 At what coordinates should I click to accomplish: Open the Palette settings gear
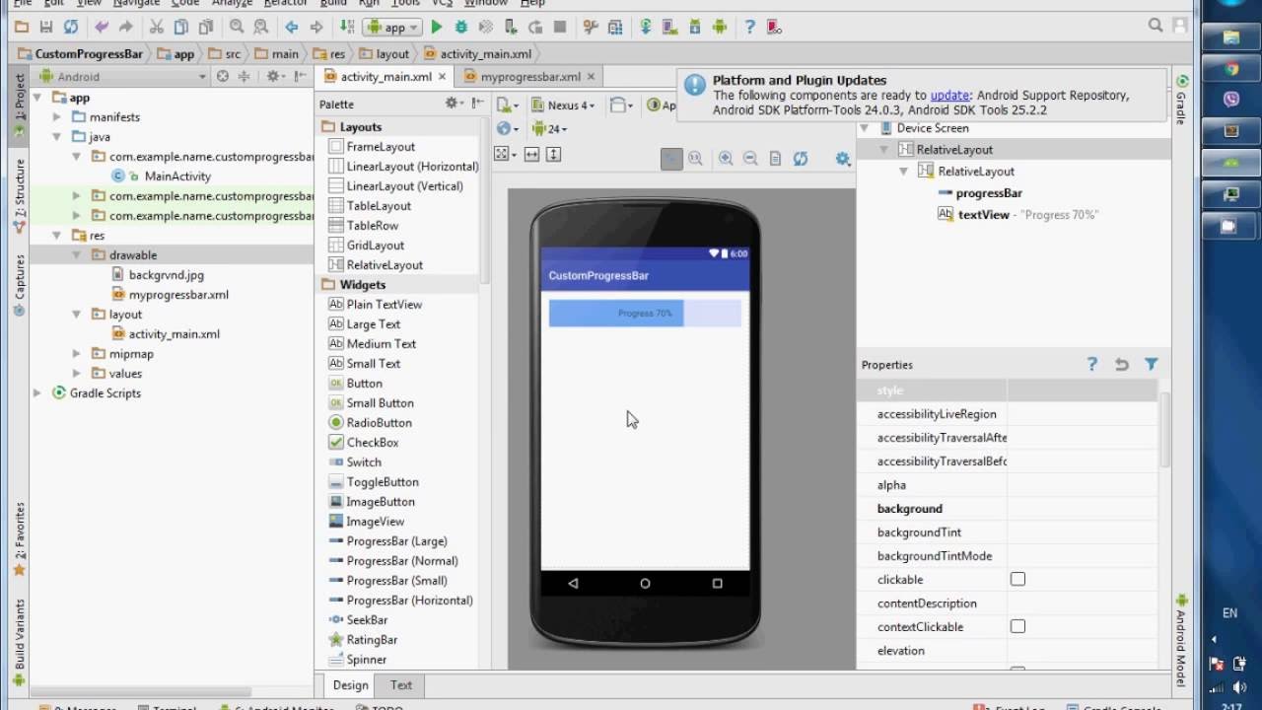[x=453, y=104]
